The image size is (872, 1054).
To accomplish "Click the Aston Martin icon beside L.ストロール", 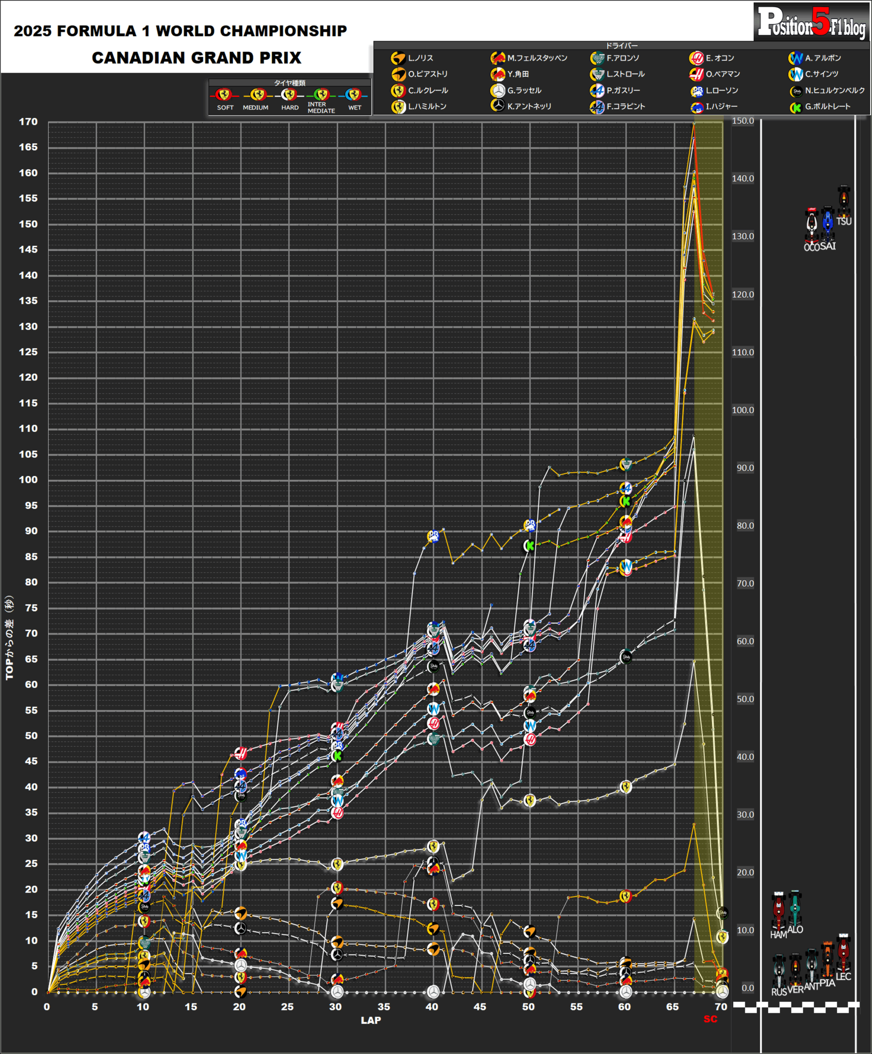I will coord(597,74).
